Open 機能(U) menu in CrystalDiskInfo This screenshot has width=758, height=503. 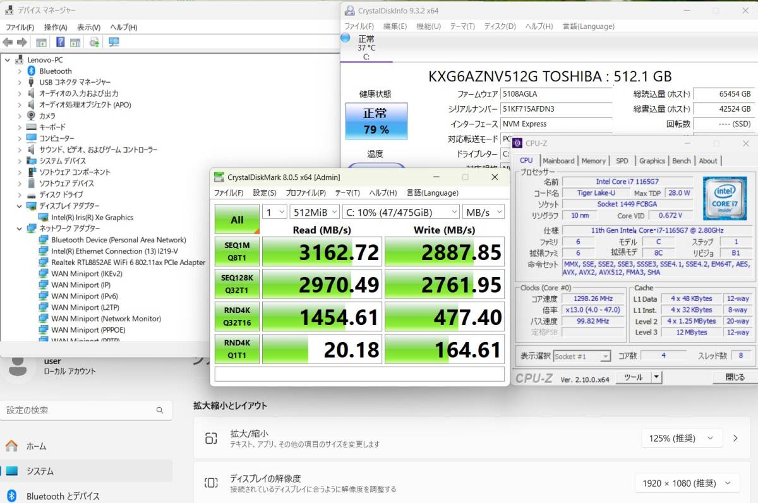click(428, 27)
